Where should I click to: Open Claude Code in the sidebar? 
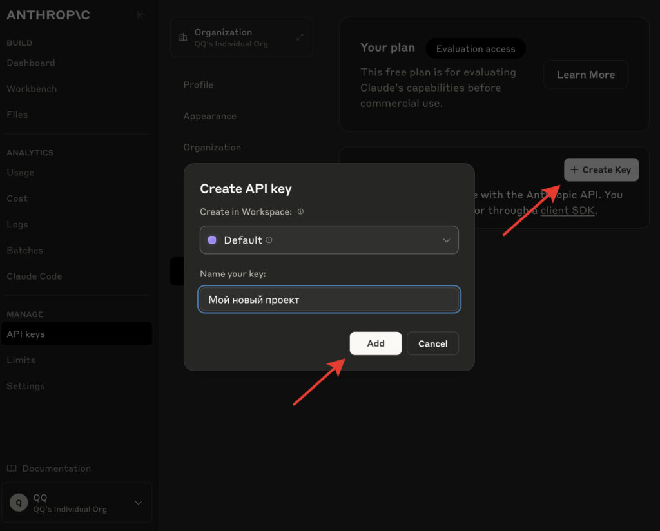(x=34, y=276)
